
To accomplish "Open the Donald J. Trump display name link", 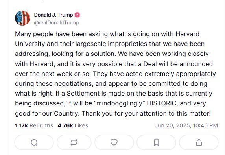I will 53,15.
